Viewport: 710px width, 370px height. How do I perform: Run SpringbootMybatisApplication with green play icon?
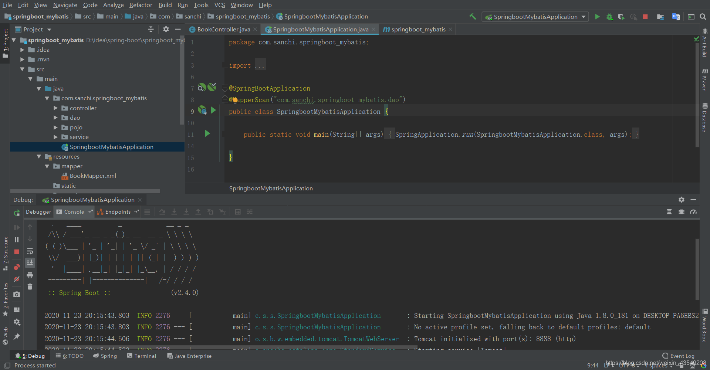coord(597,17)
